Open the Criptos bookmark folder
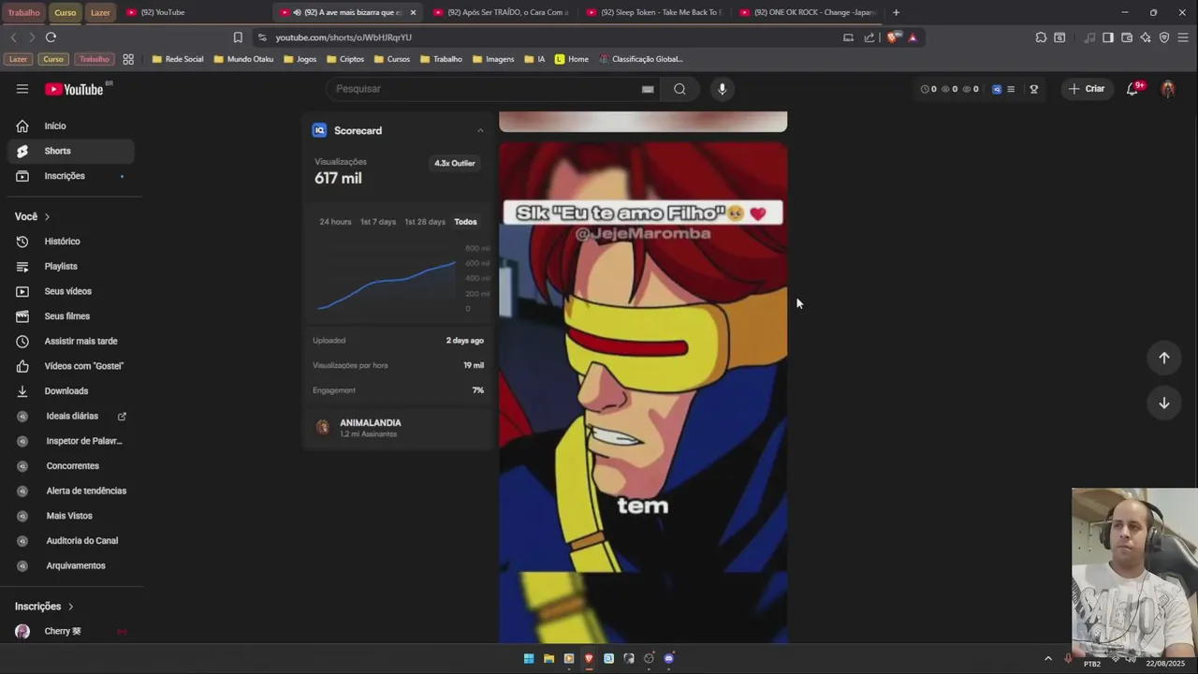This screenshot has height=674, width=1198. coord(345,59)
